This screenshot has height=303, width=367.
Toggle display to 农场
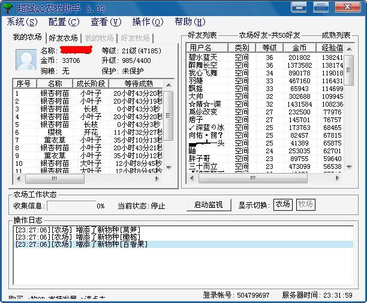[x=282, y=205]
